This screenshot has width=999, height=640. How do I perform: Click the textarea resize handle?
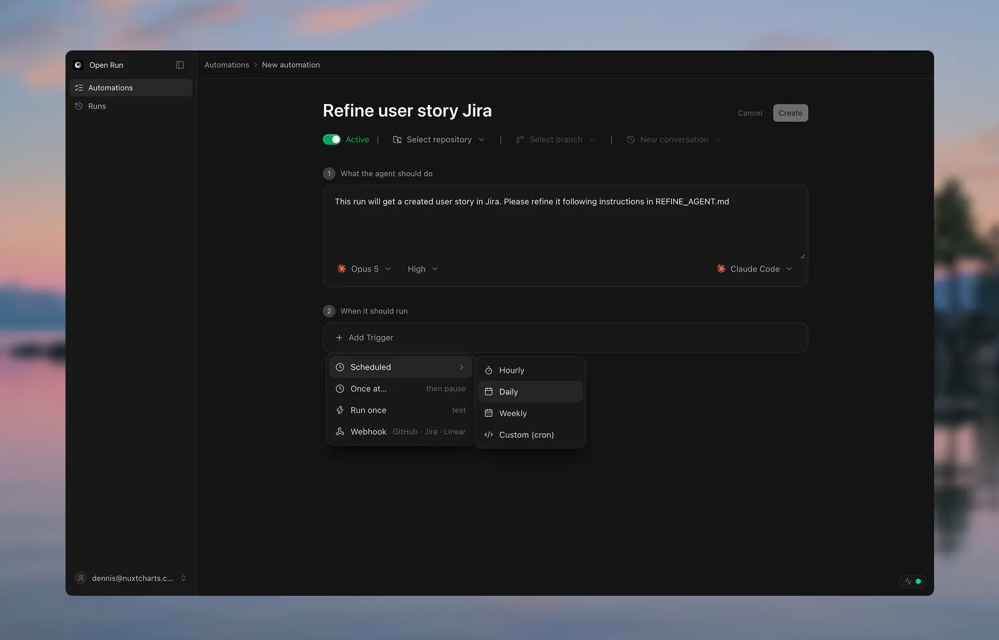point(803,256)
